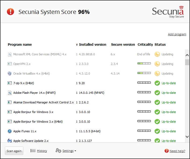Click the Secunia System Score 96% heading
This screenshot has width=190, height=159.
point(54,12)
